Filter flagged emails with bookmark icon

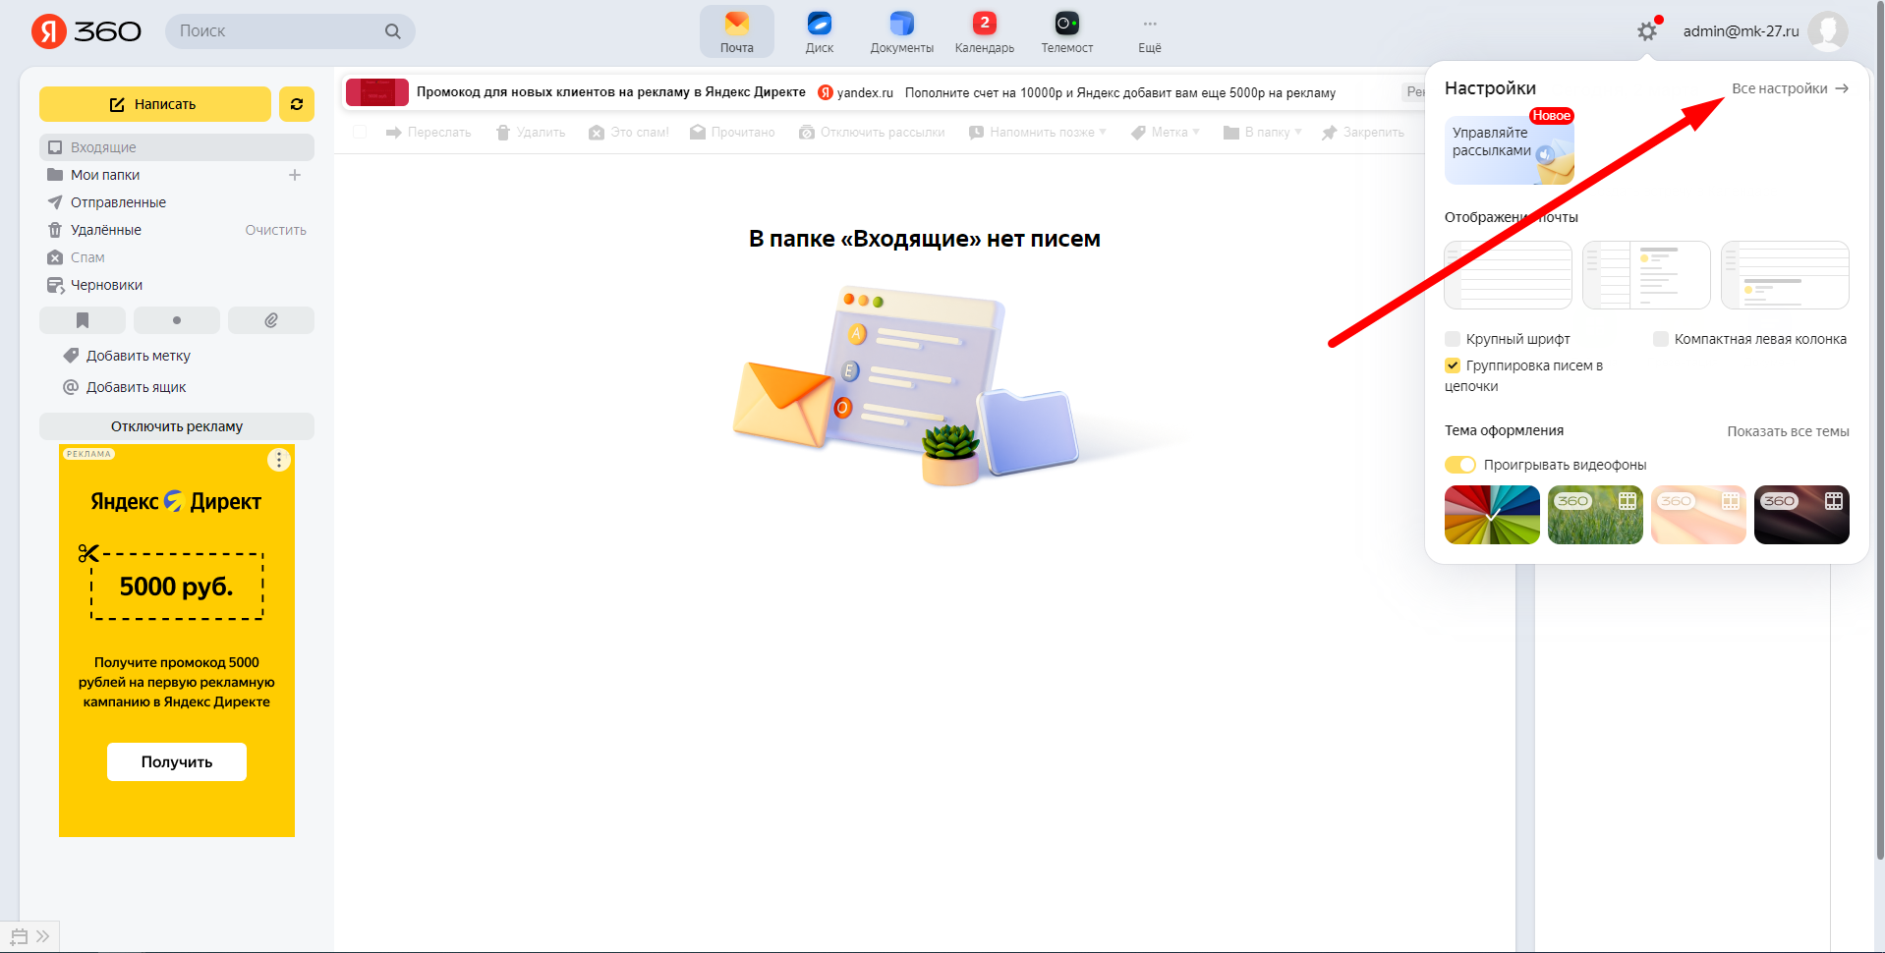[83, 320]
